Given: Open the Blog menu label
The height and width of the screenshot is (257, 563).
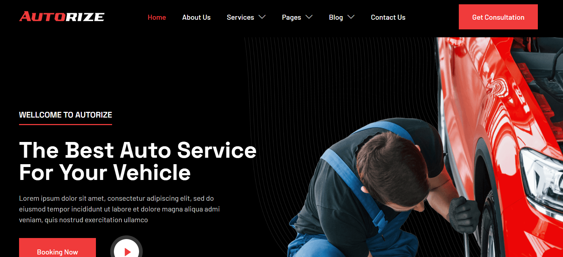Looking at the screenshot, I should point(336,17).
